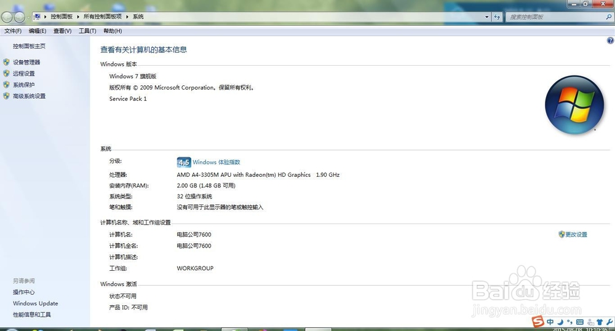The width and height of the screenshot is (615, 331).
Task: Click the 产品 ID: 不可用 text
Action: point(129,308)
